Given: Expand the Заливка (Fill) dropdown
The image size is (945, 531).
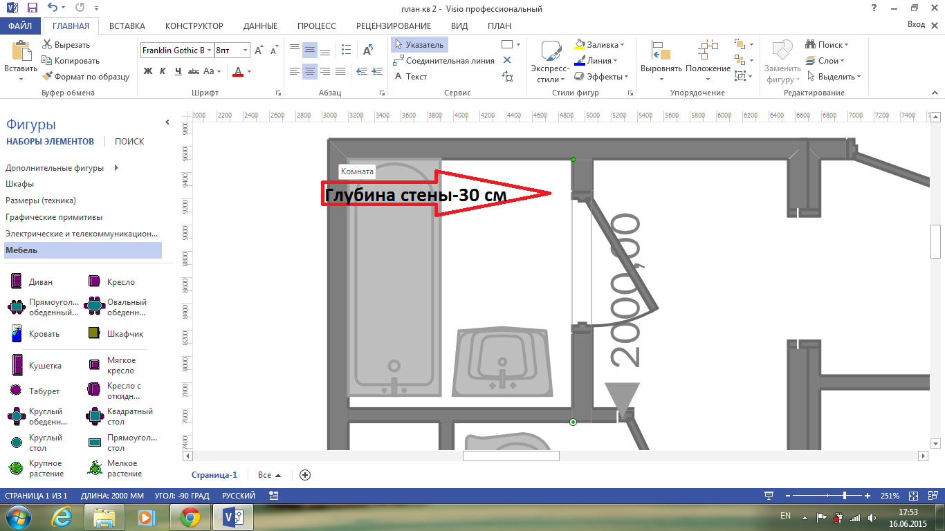Looking at the screenshot, I should click(622, 45).
